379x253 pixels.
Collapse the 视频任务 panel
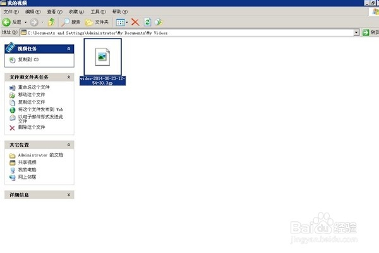69,49
